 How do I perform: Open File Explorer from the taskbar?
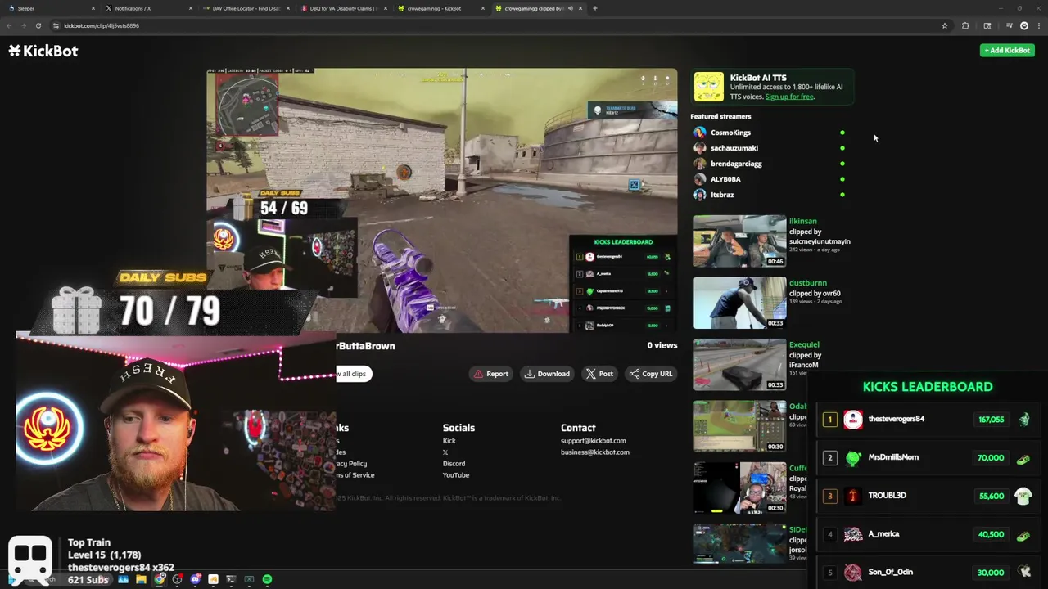[x=141, y=579]
